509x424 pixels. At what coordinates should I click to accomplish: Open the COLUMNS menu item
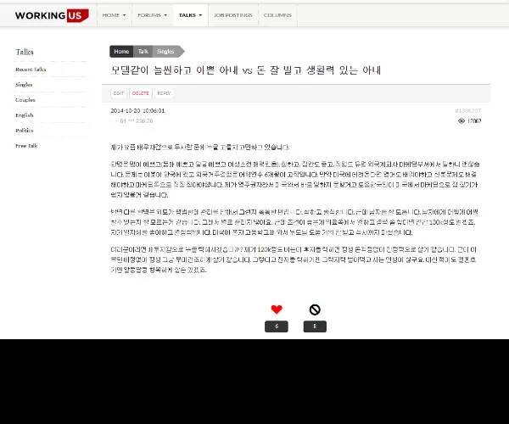277,15
